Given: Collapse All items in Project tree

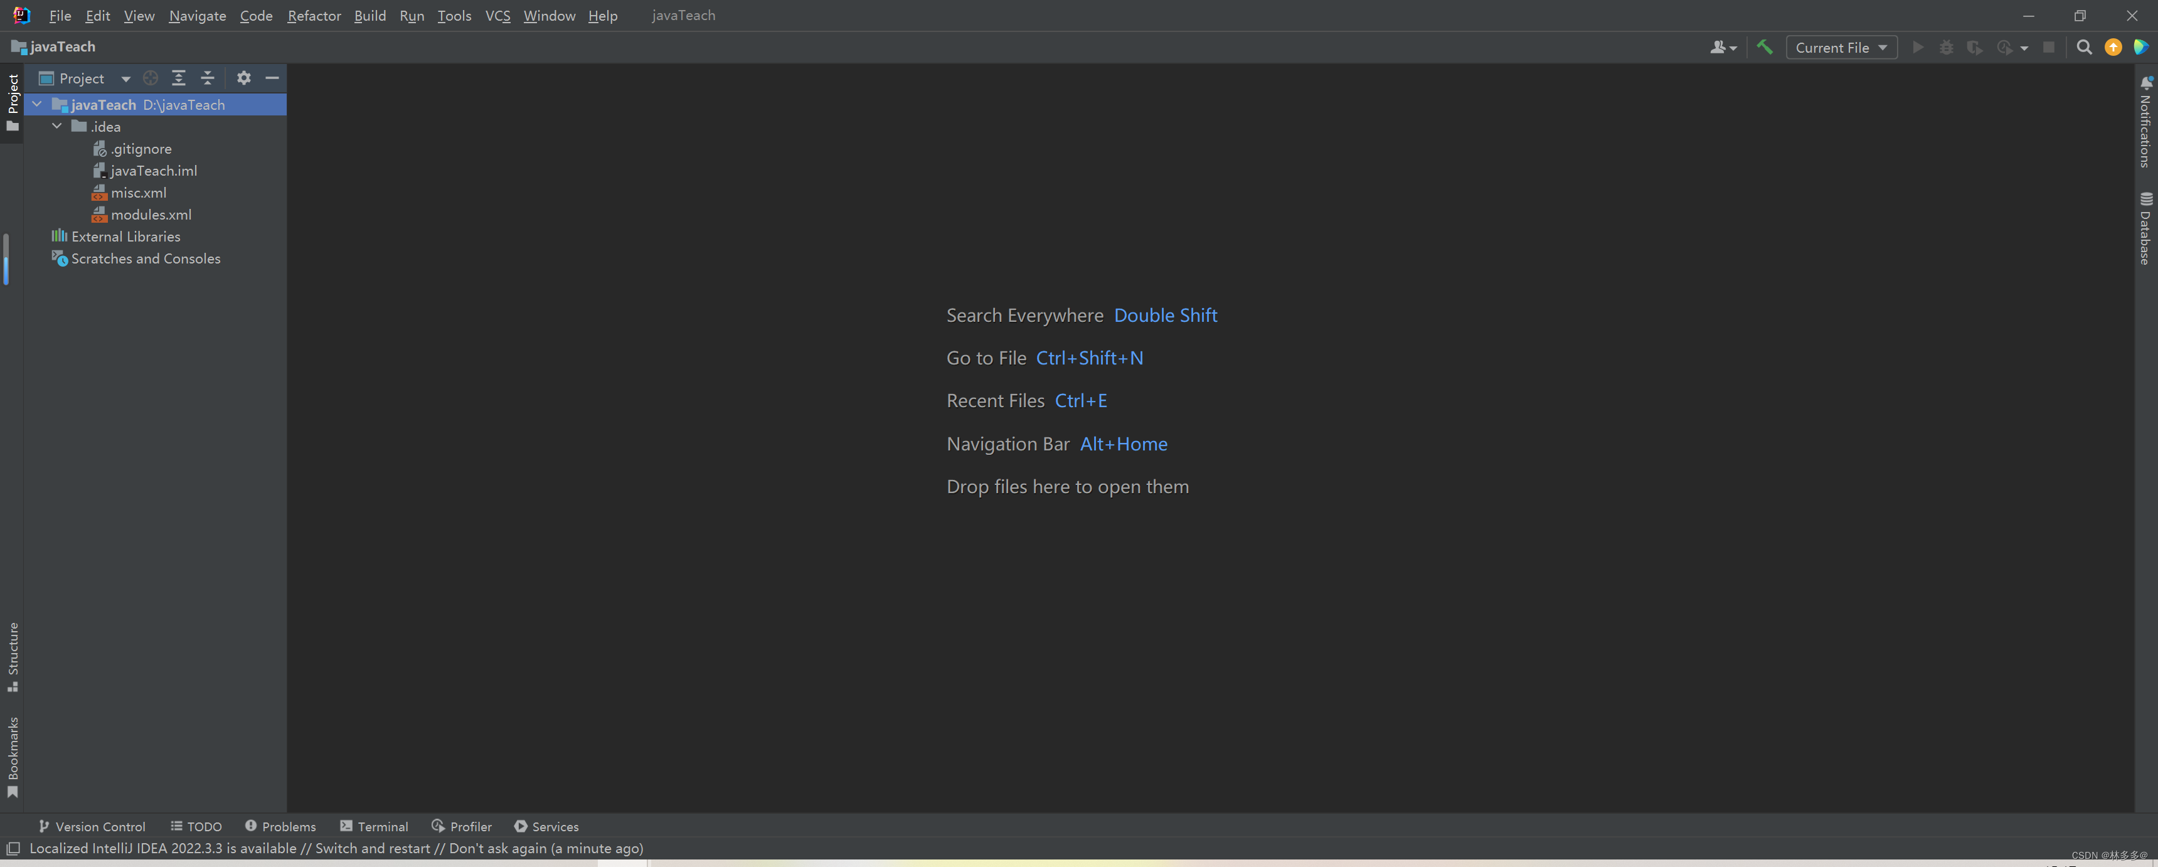Looking at the screenshot, I should tap(207, 78).
